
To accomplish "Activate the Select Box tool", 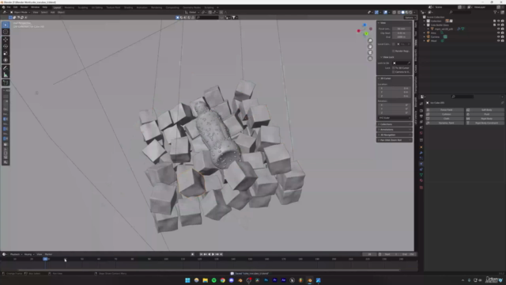I will 6,25.
